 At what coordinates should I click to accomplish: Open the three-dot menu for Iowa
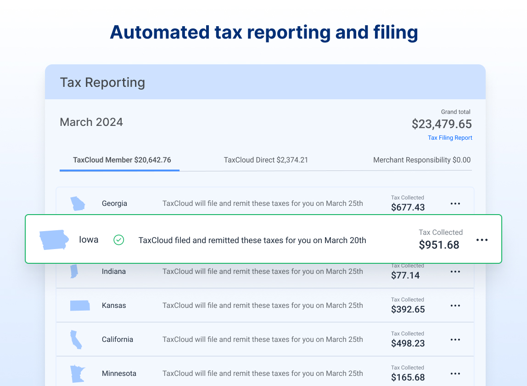click(482, 240)
